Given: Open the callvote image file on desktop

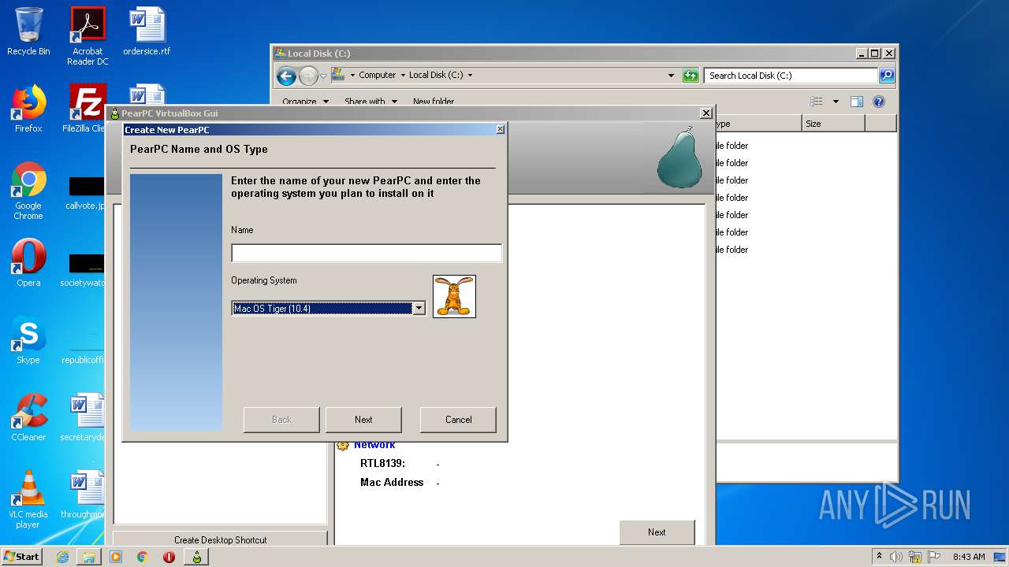Looking at the screenshot, I should pyautogui.click(x=86, y=193).
